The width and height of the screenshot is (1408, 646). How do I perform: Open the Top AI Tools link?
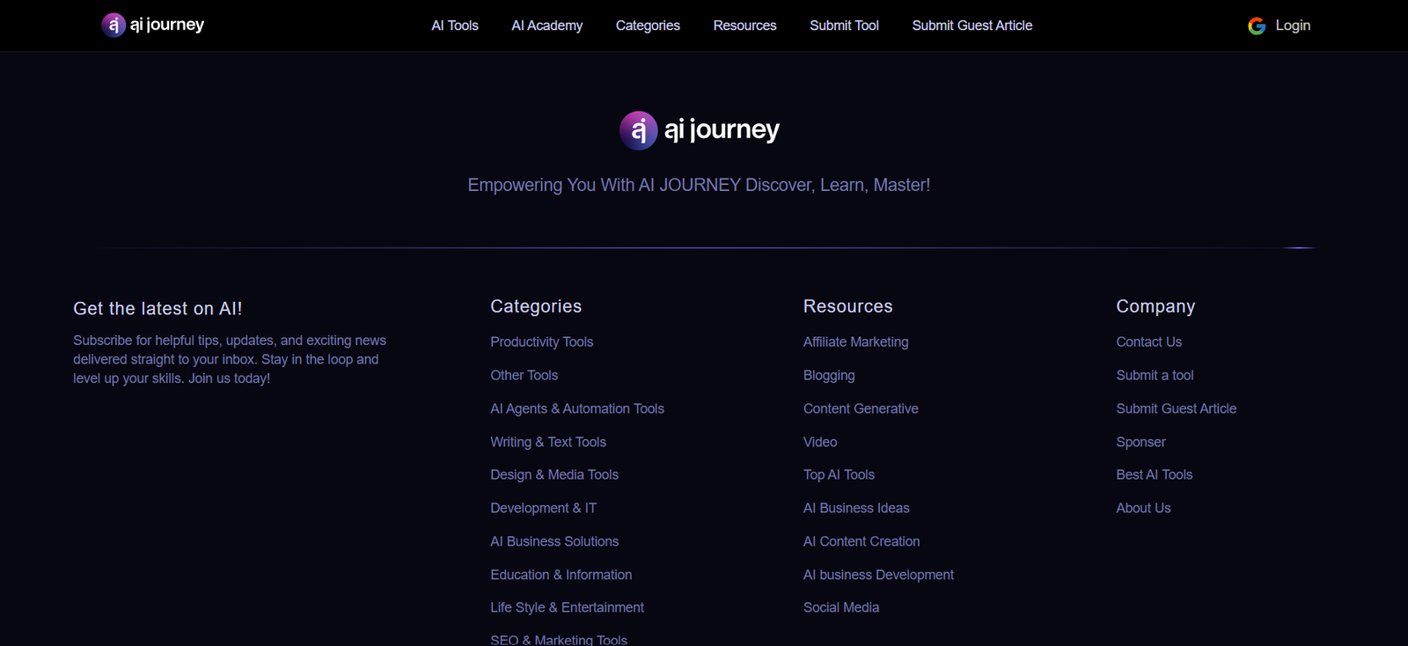tap(840, 474)
